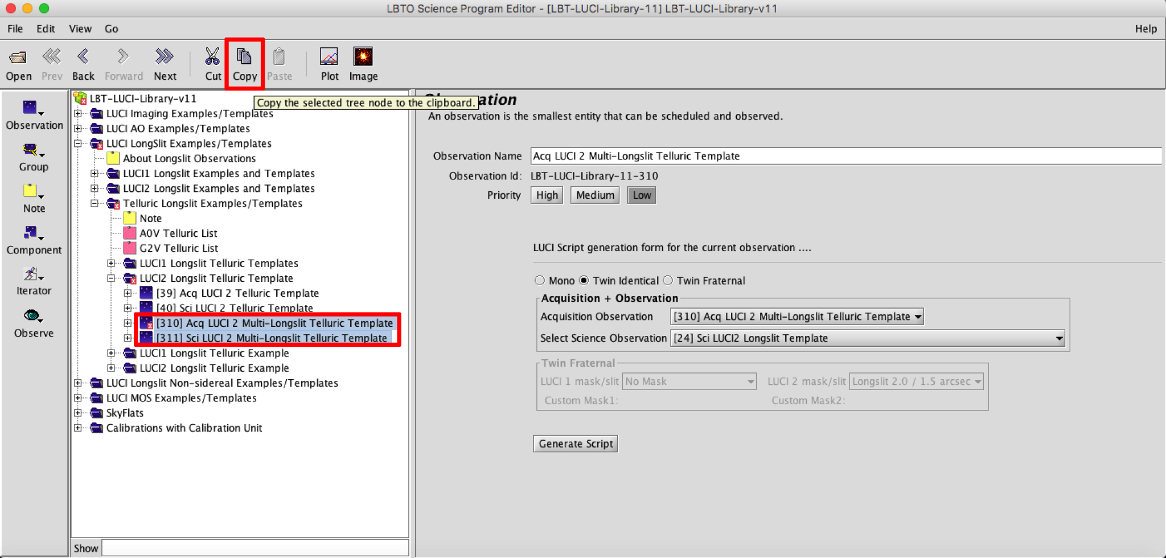Select [310] Acq LUCI 2 Multi-Longslit Telluric Template
1166x558 pixels.
click(x=274, y=323)
